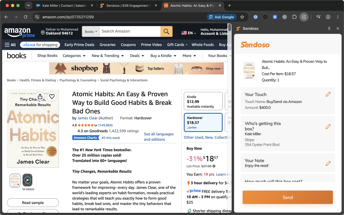344x215 pixels.
Task: Select the Kindle format option
Action: coord(203,101)
